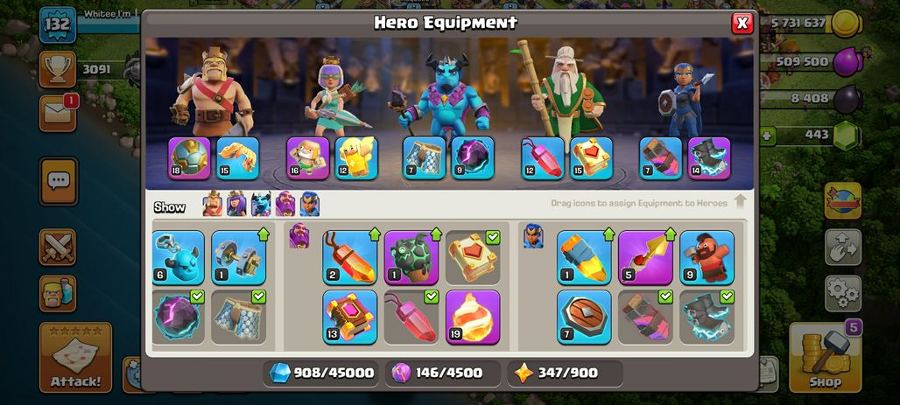Tap upgrade arrow on level 1 Seeking Shield
The image size is (900, 405).
coord(608,234)
